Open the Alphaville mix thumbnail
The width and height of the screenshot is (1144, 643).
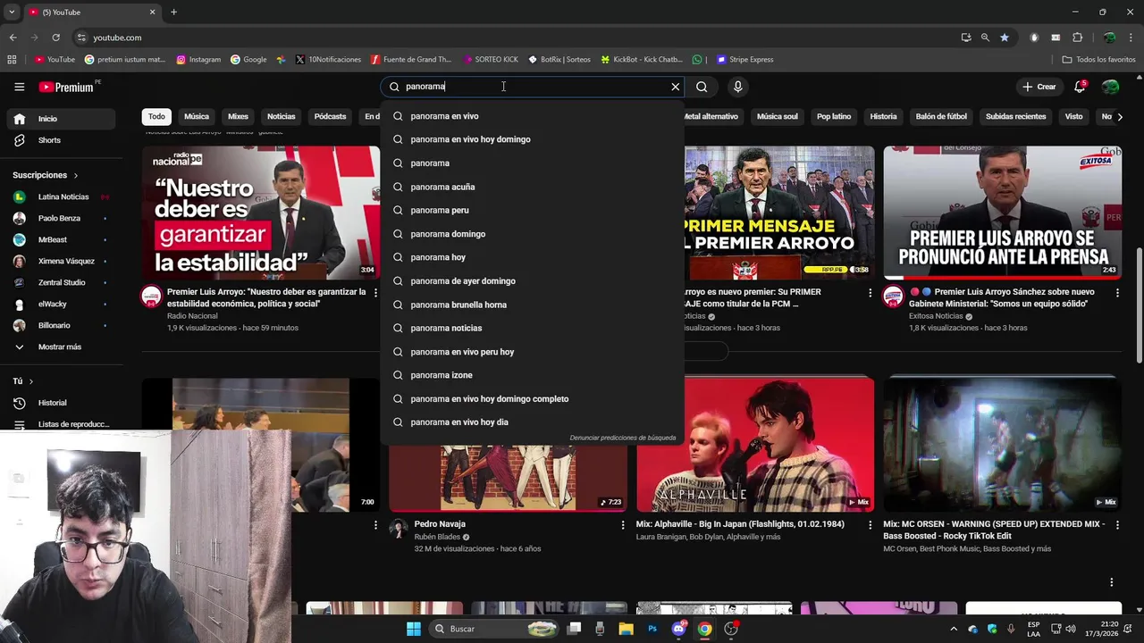[x=755, y=444]
